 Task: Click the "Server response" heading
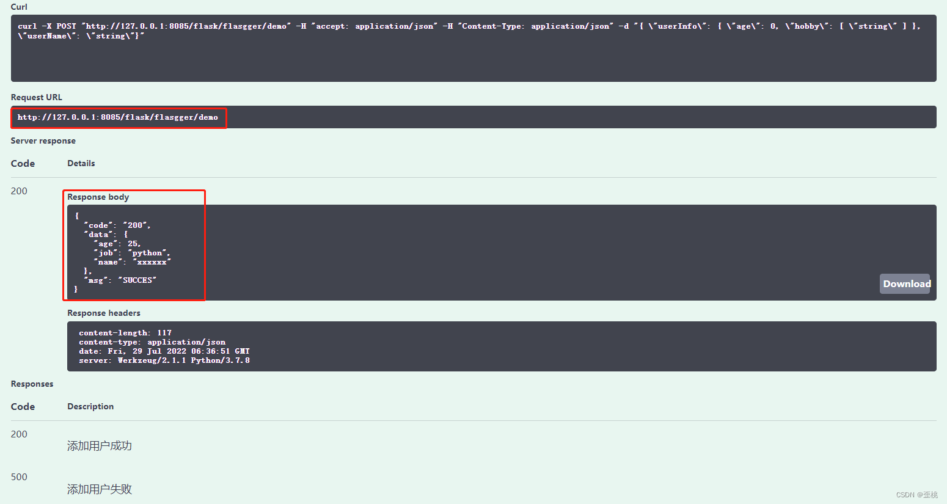tap(43, 141)
